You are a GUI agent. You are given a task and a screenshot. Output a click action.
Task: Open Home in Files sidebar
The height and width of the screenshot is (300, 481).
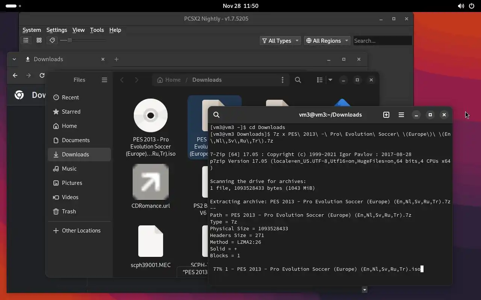coord(79,126)
